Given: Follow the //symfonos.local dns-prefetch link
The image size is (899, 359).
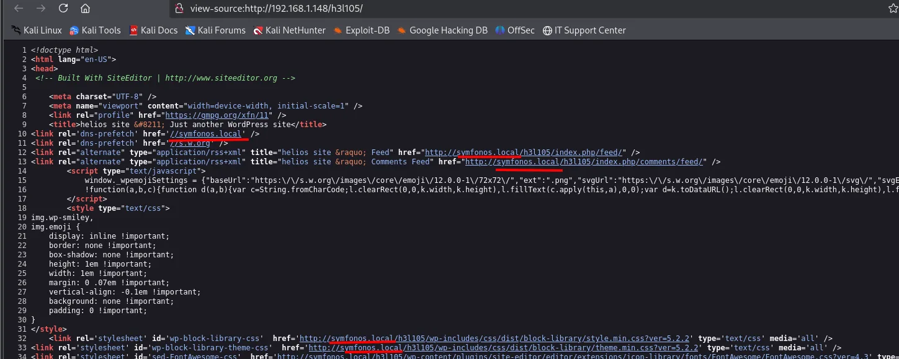Looking at the screenshot, I should (205, 134).
